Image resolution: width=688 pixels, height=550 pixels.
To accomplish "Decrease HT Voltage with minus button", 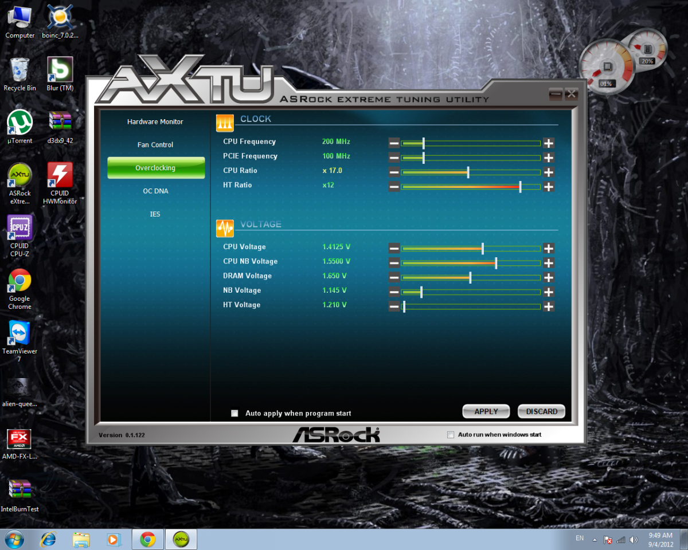I will point(394,307).
